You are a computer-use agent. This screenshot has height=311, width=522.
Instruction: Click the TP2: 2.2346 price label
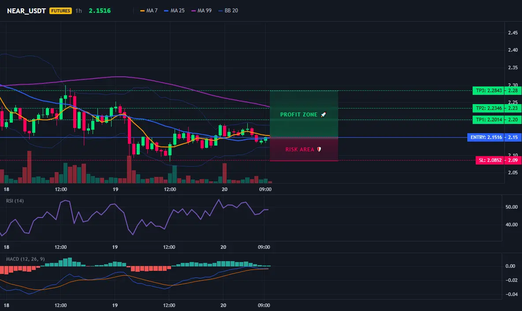click(x=488, y=108)
